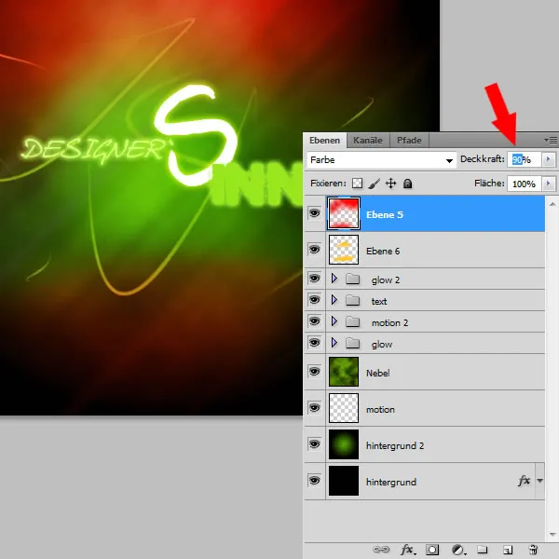559x559 pixels.
Task: Open the layer style fx menu at panel bottom
Action: 407,550
